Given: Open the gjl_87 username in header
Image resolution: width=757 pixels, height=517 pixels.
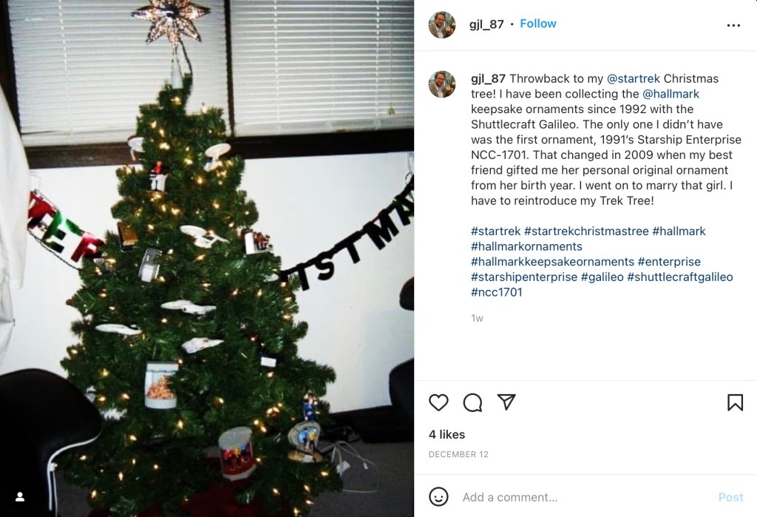Looking at the screenshot, I should pyautogui.click(x=486, y=24).
